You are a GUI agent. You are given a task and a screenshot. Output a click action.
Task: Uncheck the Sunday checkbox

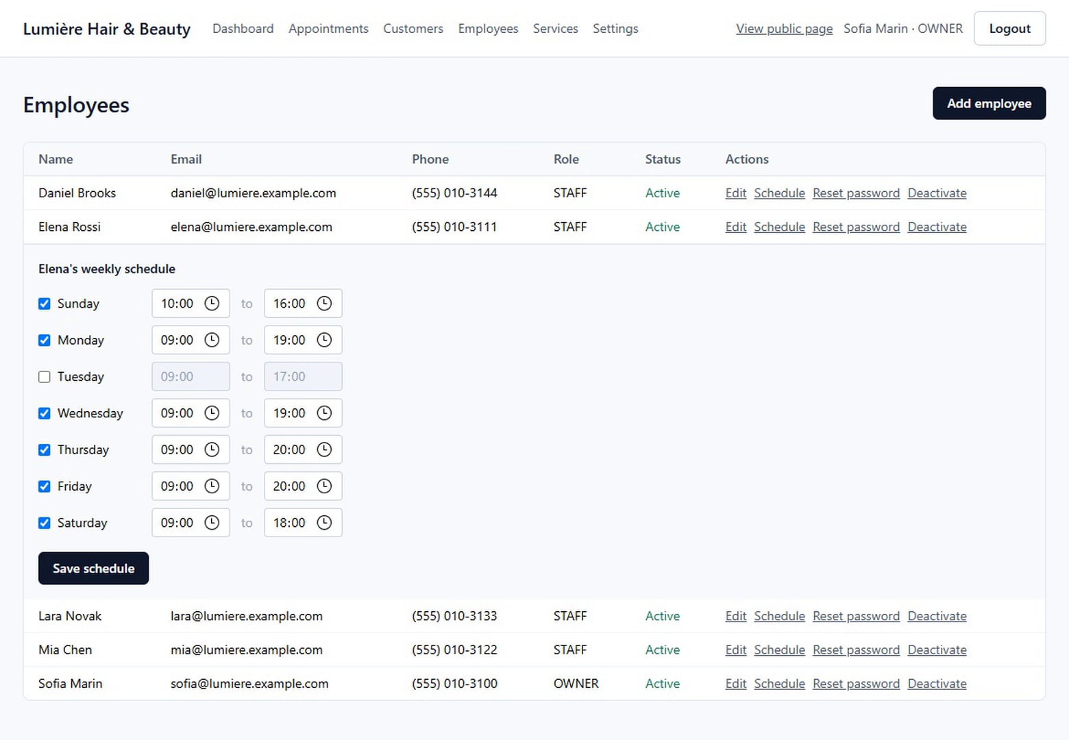[x=45, y=304]
